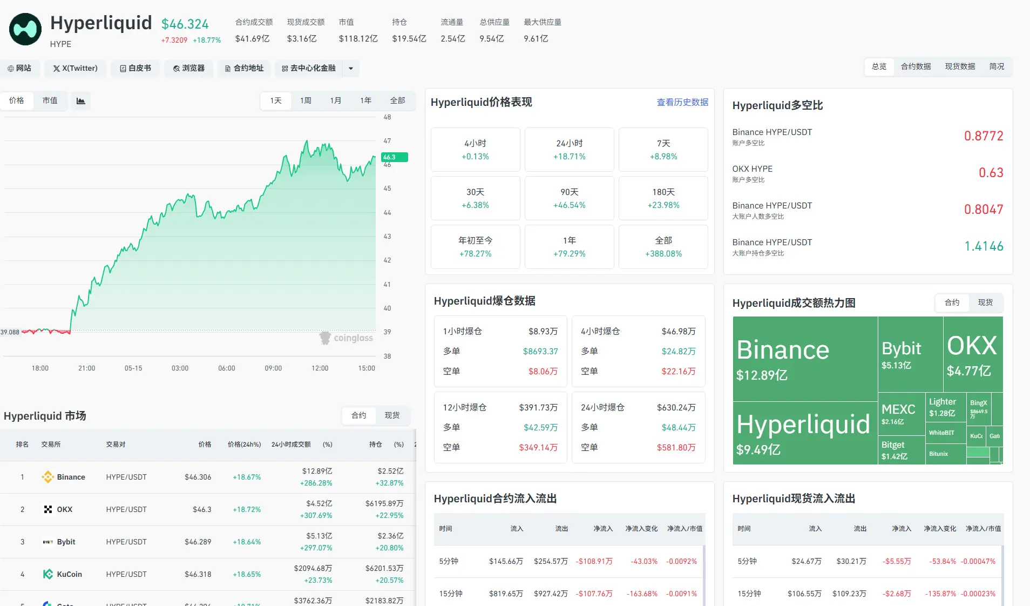Click the Lighter tile in the heatmap
This screenshot has height=606, width=1030.
(946, 408)
